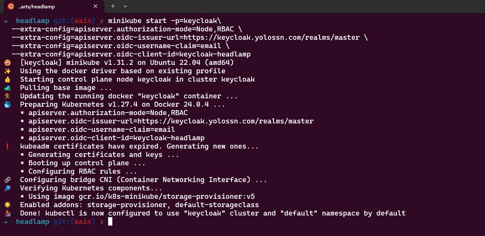Click the sun emoji beside "Enabled addons"
485x236 pixels.
coord(7,205)
